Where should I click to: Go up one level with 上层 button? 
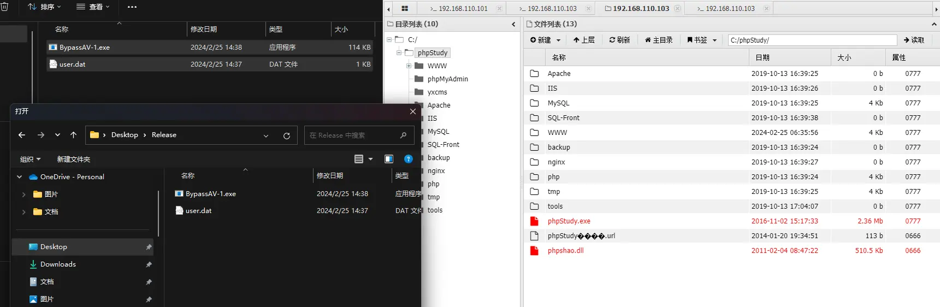(584, 40)
